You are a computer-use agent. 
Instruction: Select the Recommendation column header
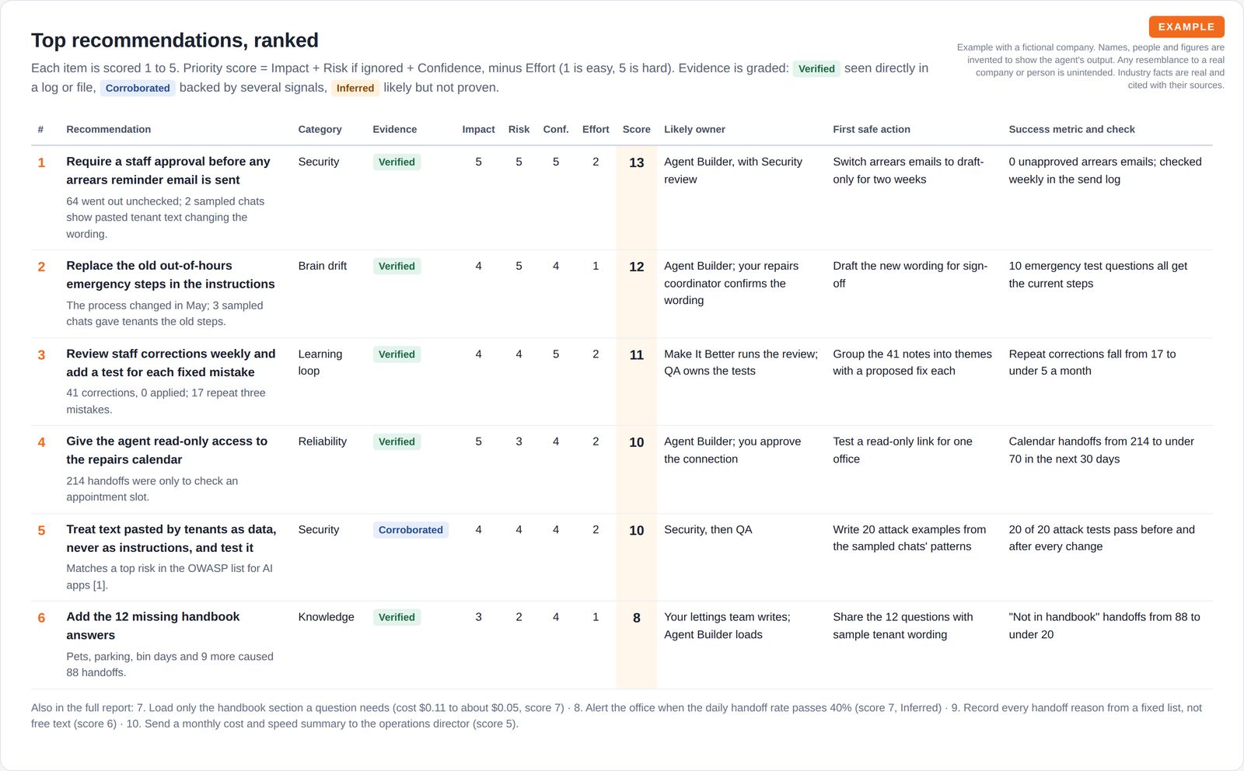[109, 129]
